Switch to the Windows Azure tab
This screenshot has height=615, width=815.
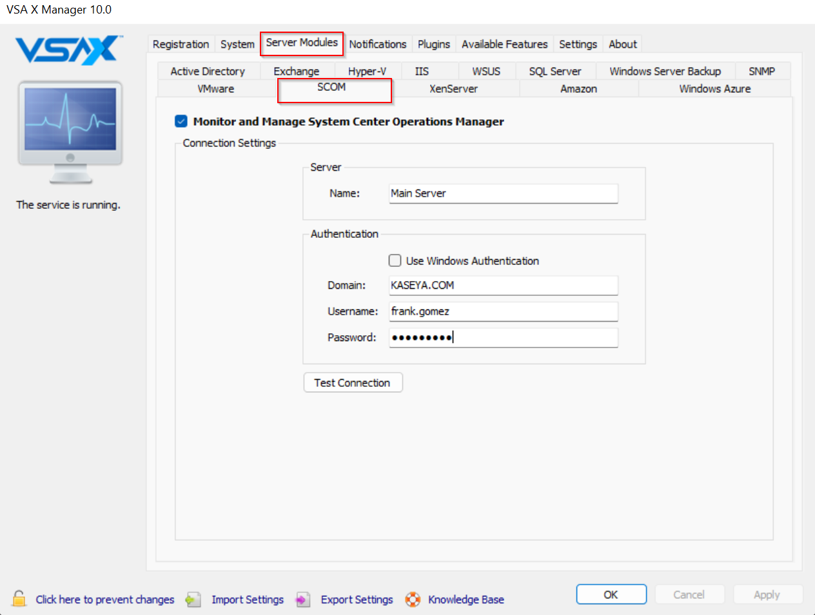point(715,88)
